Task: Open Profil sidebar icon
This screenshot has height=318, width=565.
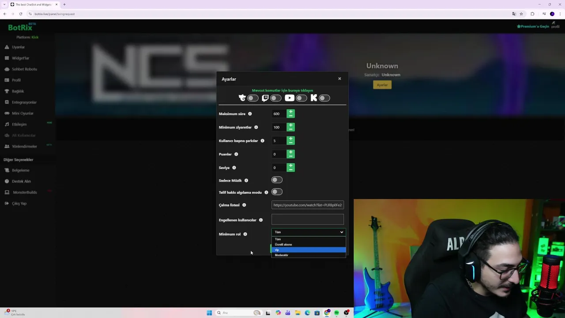Action: (7, 80)
